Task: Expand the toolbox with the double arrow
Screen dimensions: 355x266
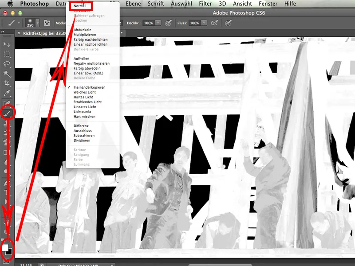Action: (3, 31)
